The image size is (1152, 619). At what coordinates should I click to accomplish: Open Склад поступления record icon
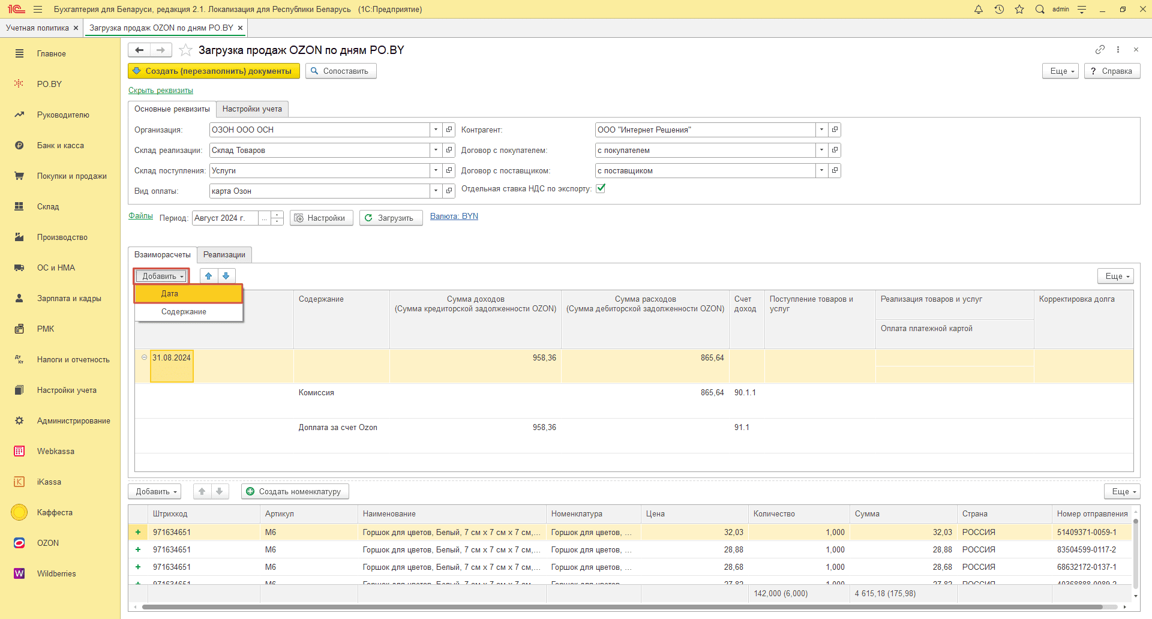tap(449, 170)
